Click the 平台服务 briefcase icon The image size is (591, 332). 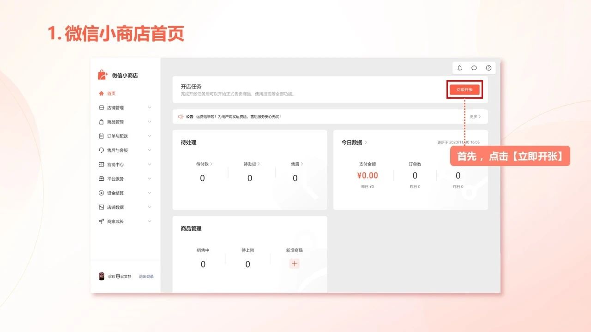[102, 178]
